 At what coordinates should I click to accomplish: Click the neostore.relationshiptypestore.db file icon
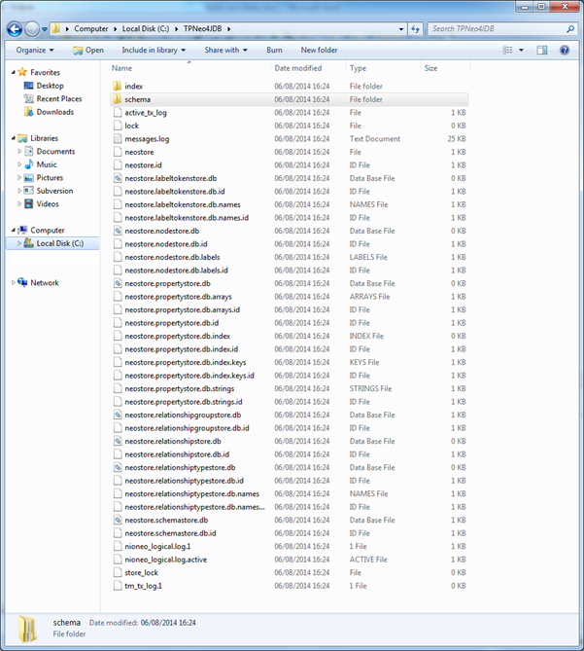coord(118,467)
